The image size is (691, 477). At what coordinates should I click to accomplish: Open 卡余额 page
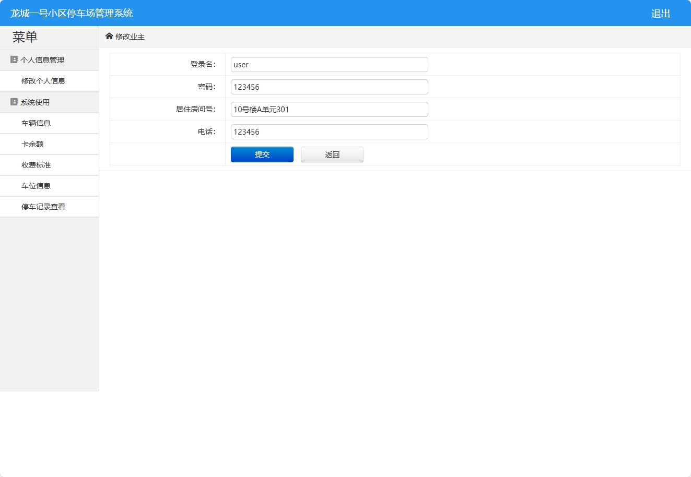30,144
